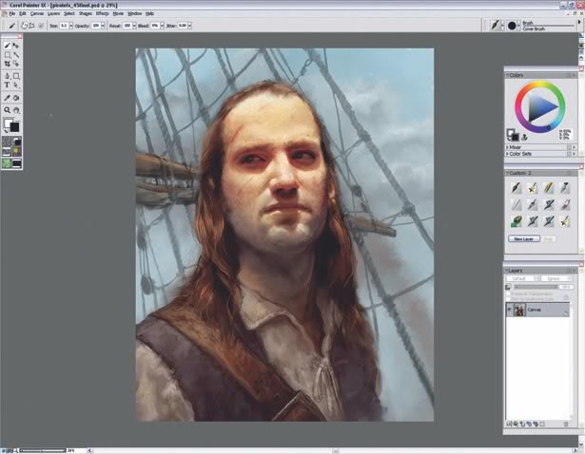The image size is (585, 454).
Task: Open the Bleed slider dropdown arrow
Action: tap(162, 26)
